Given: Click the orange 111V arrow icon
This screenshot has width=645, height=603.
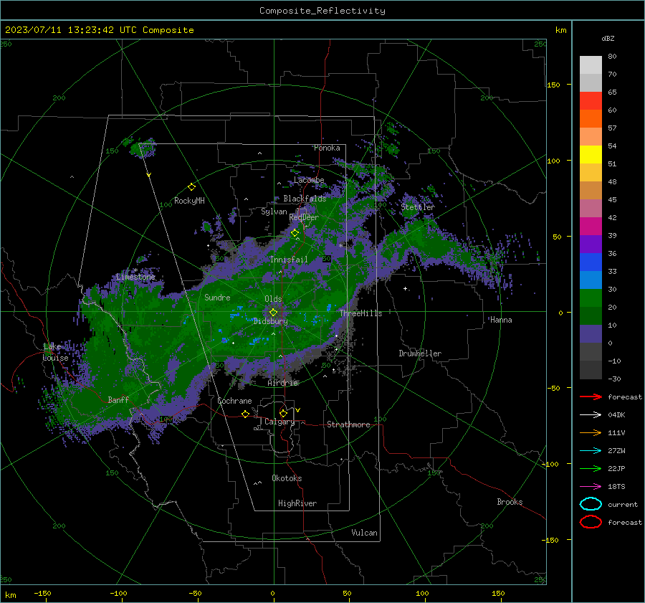Looking at the screenshot, I should [591, 432].
